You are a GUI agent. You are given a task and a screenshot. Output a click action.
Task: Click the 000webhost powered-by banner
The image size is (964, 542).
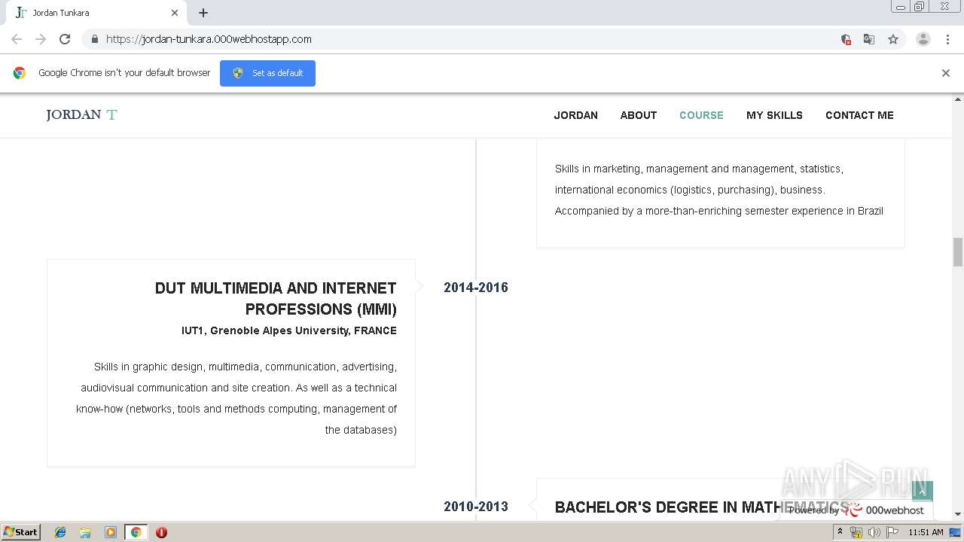pos(856,510)
